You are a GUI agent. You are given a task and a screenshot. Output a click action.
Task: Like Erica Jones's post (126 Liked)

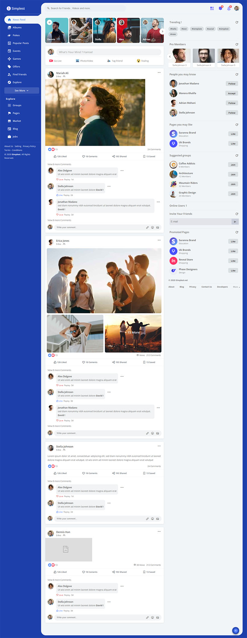60,362
